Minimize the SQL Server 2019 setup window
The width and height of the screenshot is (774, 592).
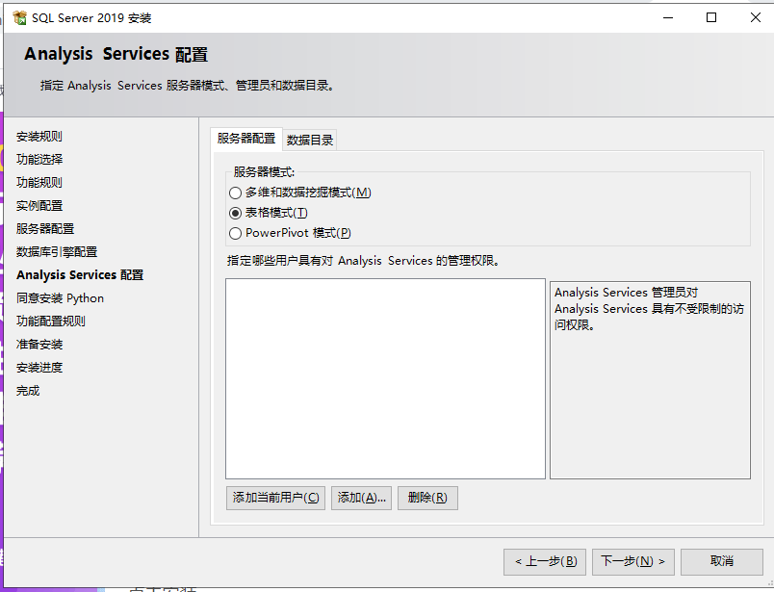pos(668,17)
